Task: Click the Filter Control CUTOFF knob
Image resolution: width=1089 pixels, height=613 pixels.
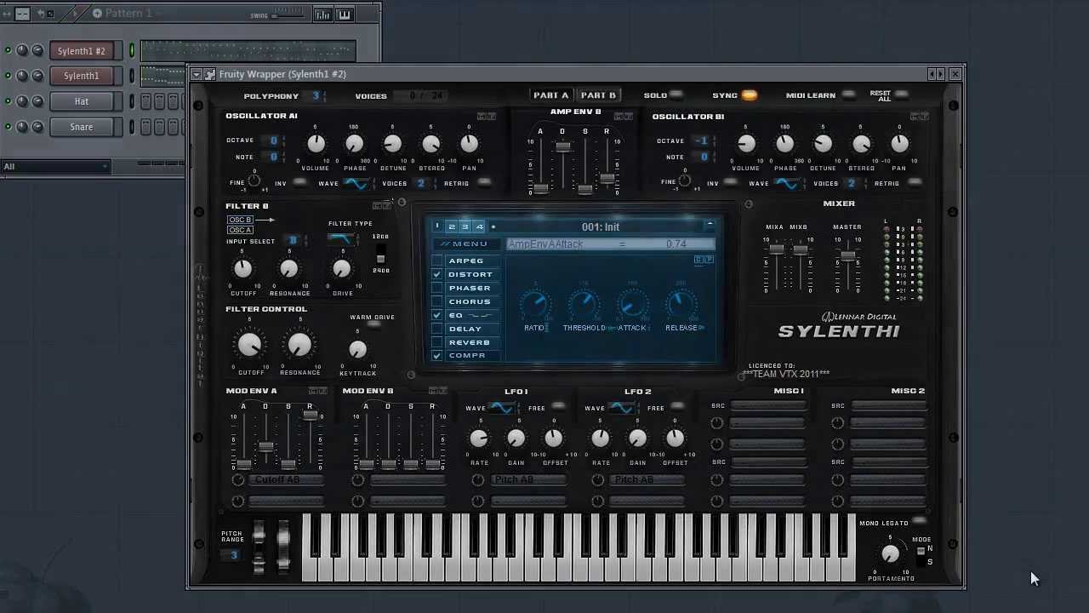Action: [x=249, y=345]
